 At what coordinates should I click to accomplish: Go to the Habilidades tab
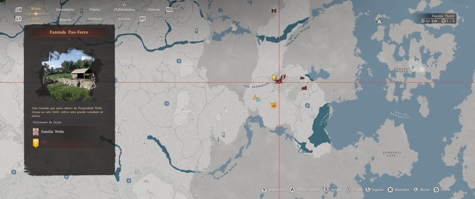[x=124, y=10]
